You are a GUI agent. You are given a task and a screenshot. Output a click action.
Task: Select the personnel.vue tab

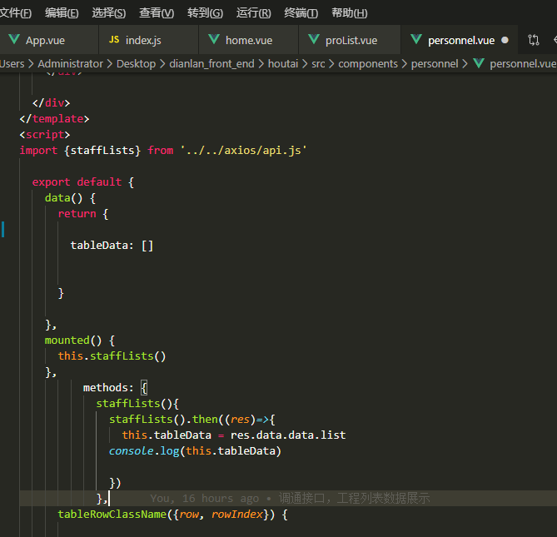(x=460, y=40)
